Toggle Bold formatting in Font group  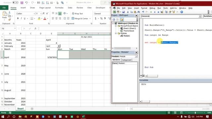click(18, 19)
